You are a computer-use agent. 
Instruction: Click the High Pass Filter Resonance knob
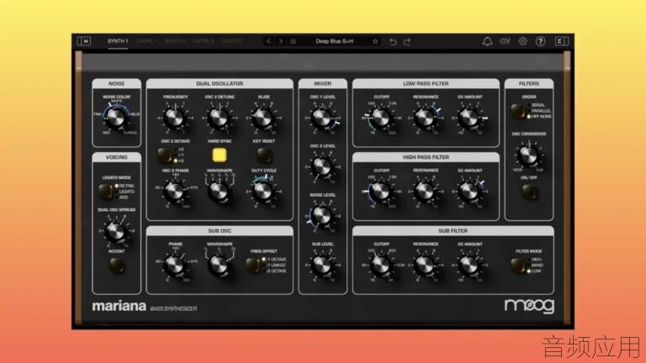[x=425, y=192]
